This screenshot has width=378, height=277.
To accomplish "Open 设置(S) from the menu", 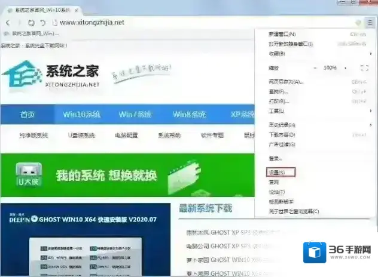I will pos(281,173).
